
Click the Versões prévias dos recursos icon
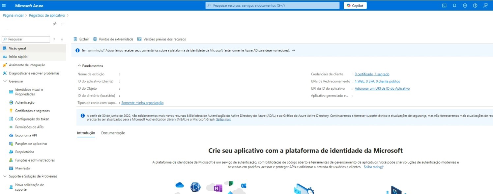point(139,39)
